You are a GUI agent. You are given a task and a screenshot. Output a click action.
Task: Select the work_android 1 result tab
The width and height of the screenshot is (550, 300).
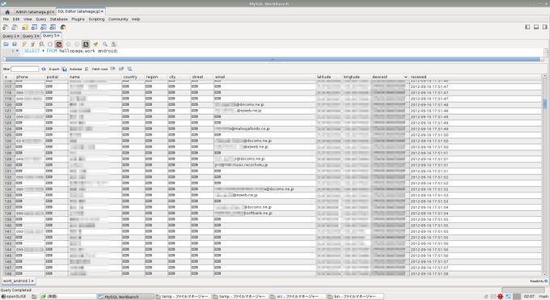point(19,281)
